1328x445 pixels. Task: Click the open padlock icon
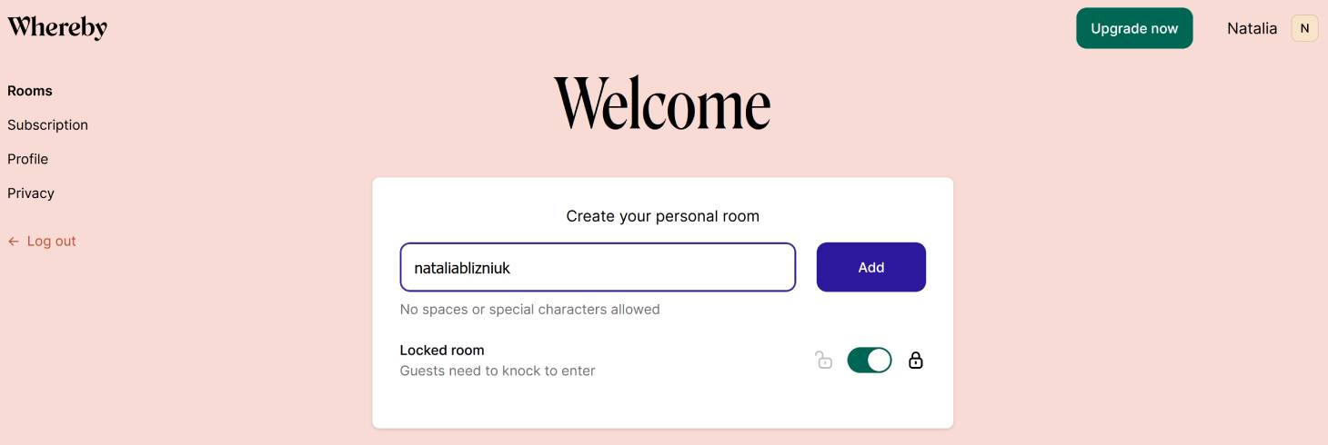click(824, 361)
